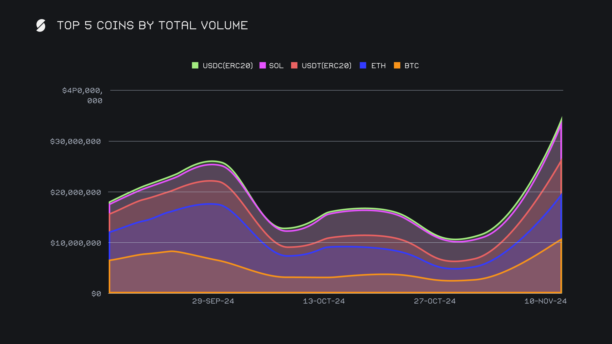This screenshot has height=344, width=612.
Task: Click the $10,000,000 y-axis label
Action: 76,243
